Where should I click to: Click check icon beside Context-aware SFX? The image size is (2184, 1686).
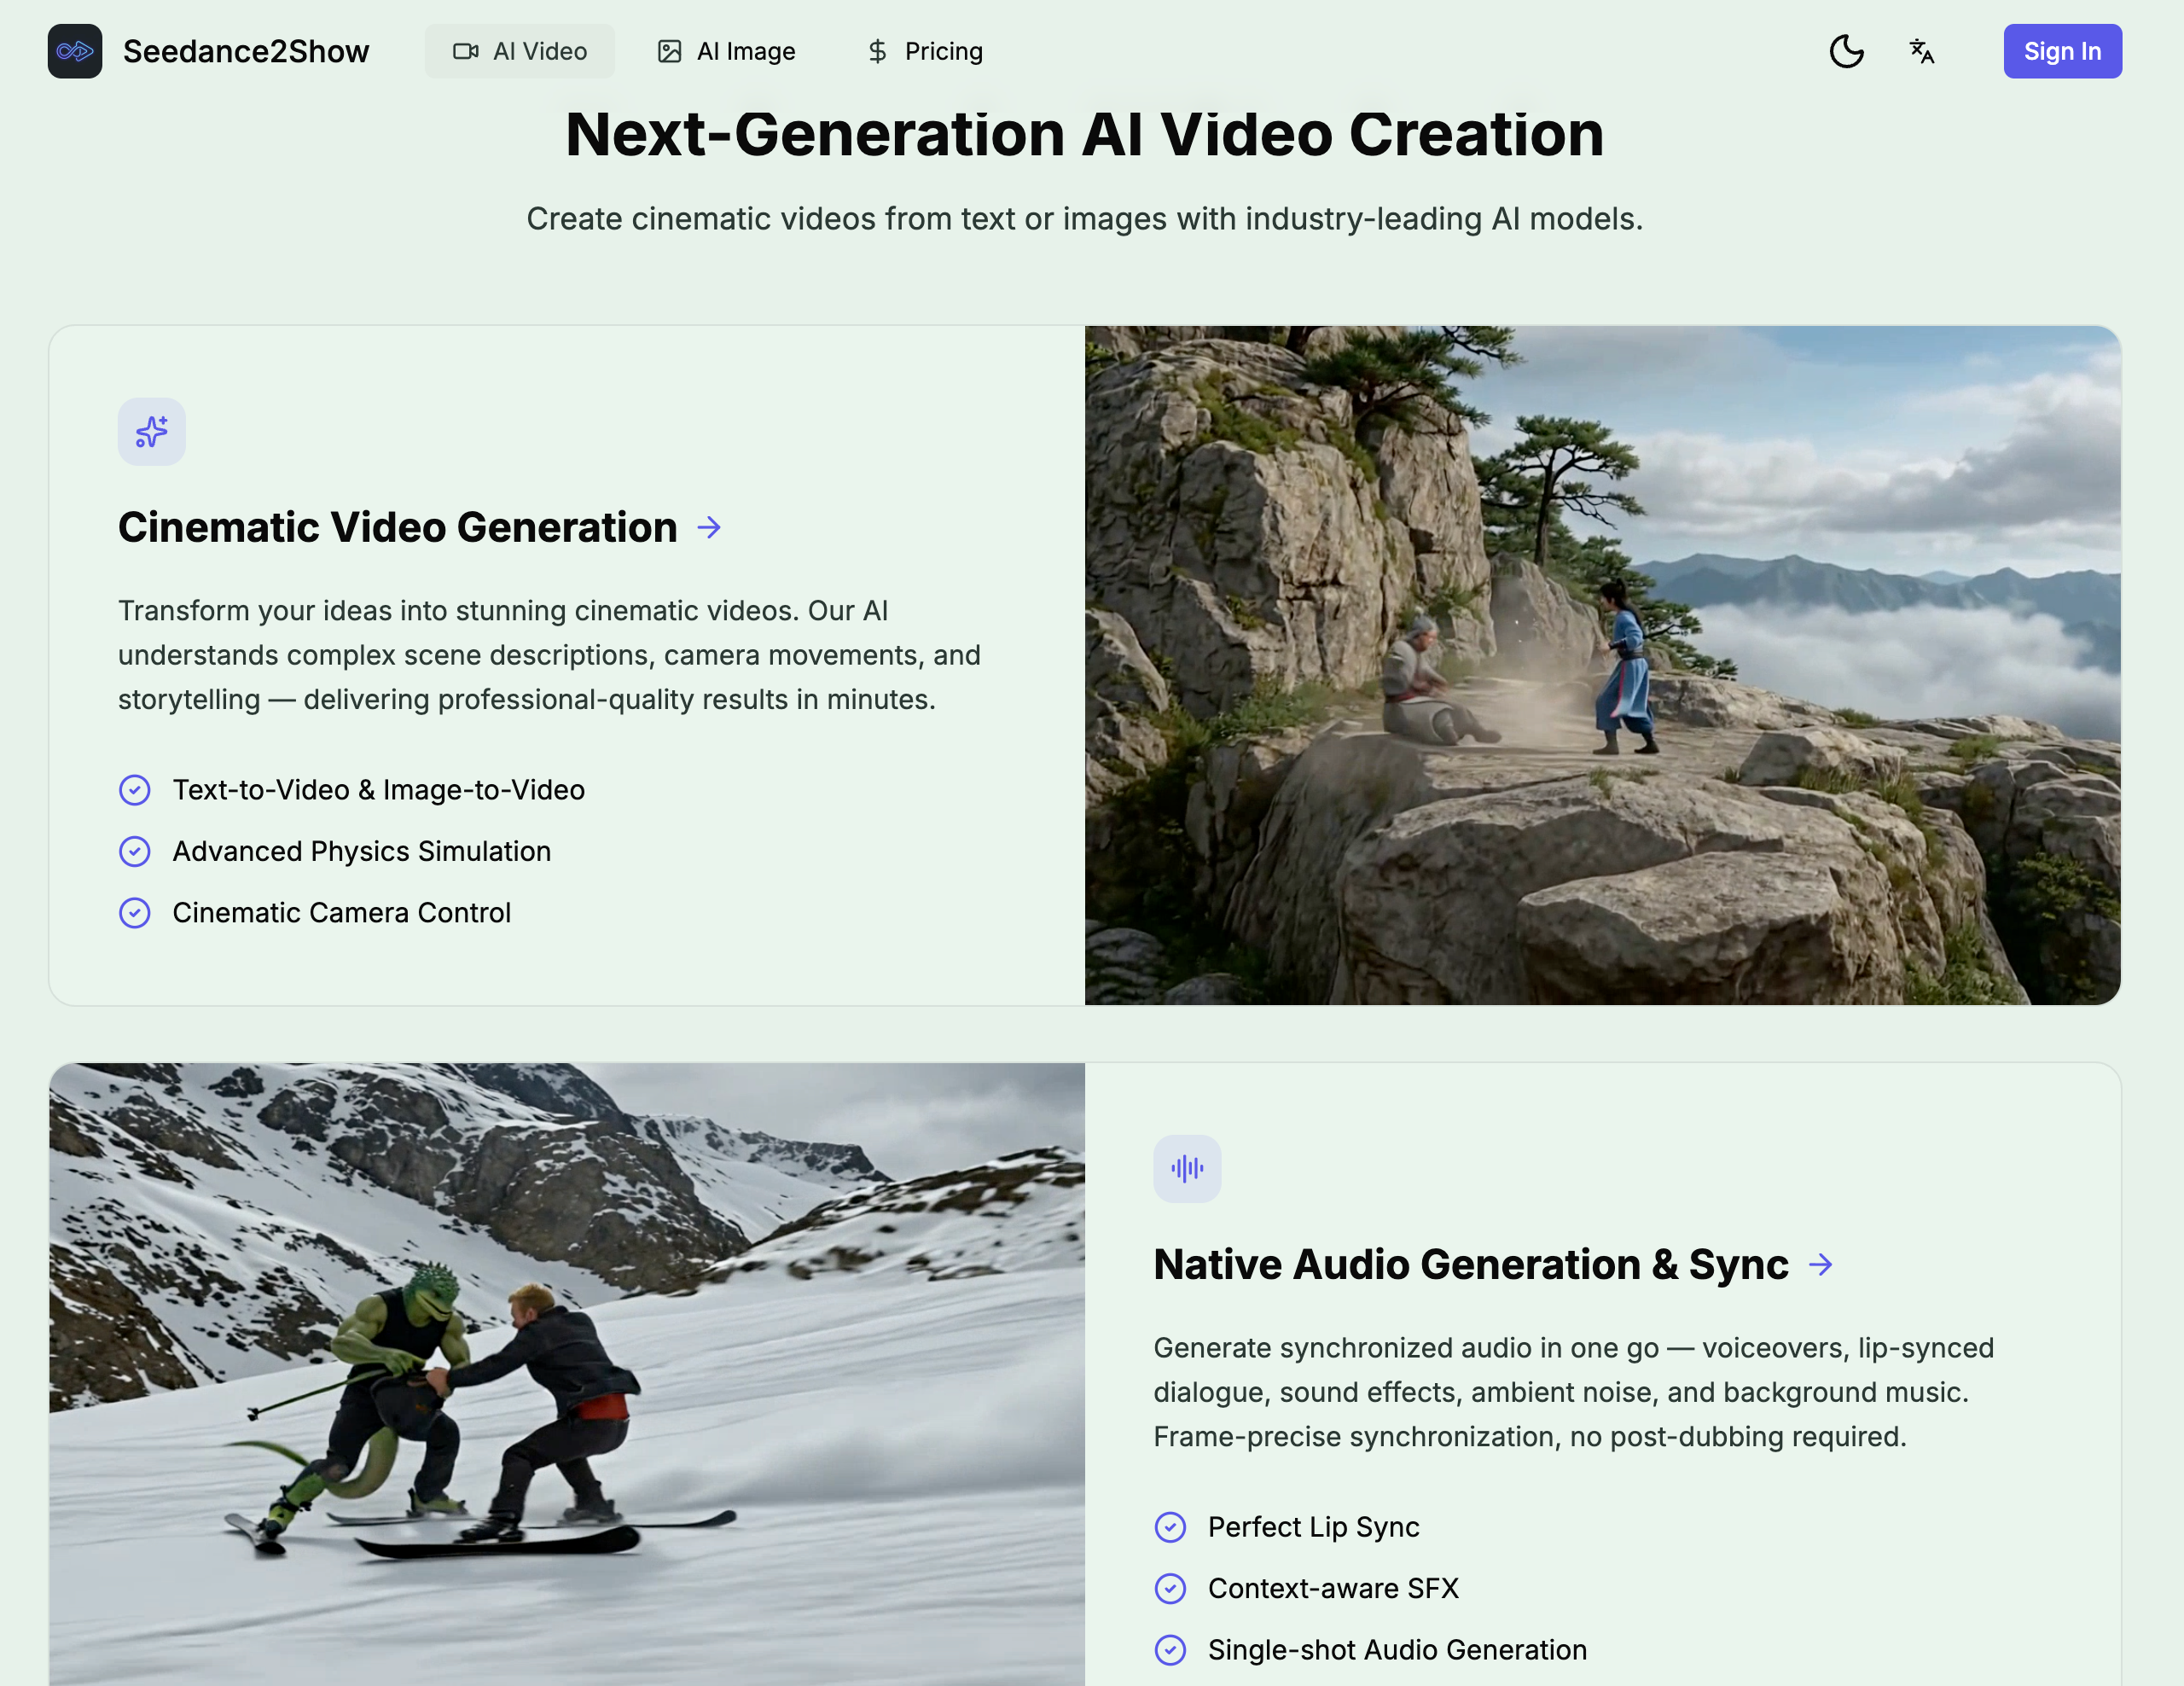coord(1170,1588)
